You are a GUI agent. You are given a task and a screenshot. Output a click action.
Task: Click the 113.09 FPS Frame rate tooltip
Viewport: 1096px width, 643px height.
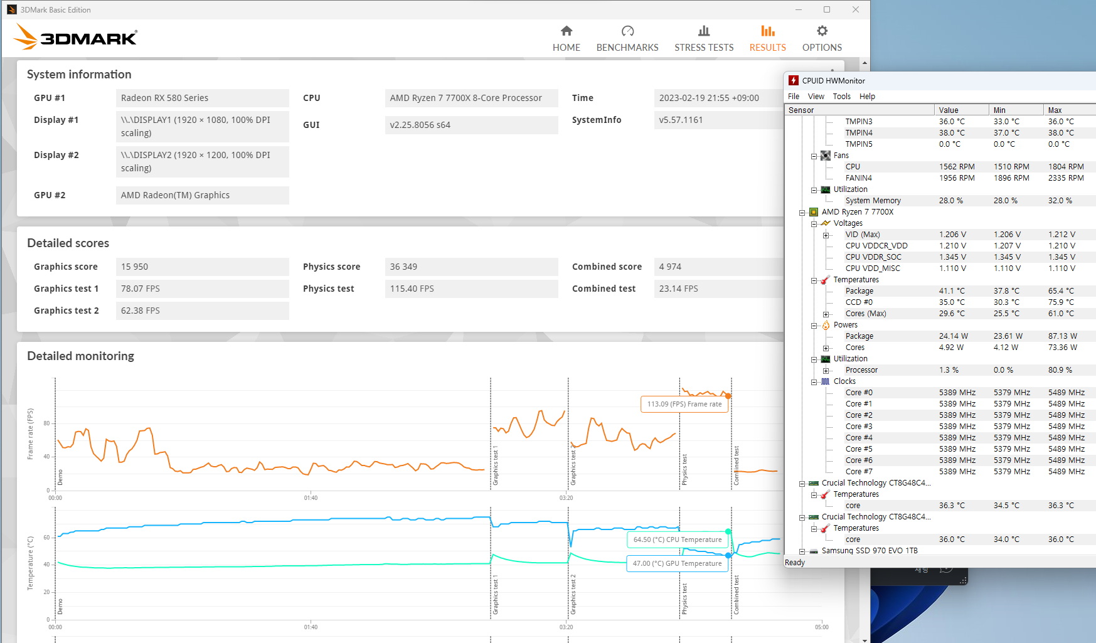coord(684,404)
